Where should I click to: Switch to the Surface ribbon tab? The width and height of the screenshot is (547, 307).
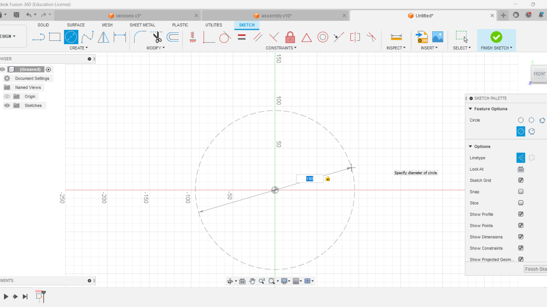click(x=75, y=25)
